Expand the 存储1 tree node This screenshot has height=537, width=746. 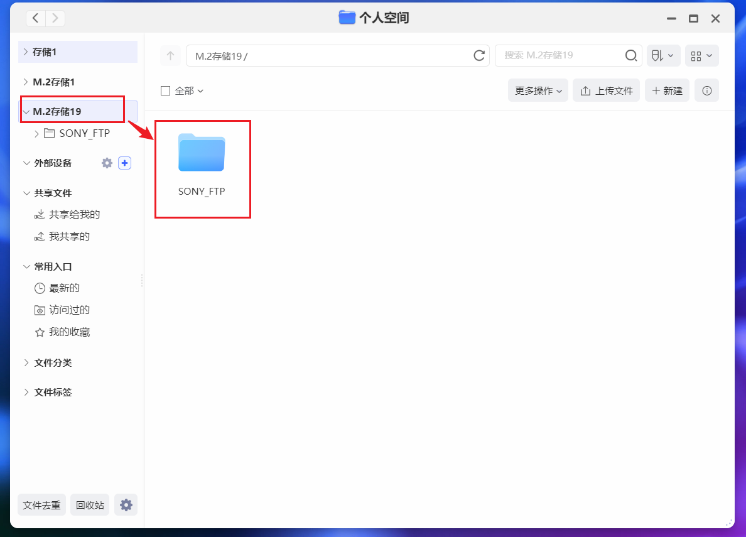26,52
